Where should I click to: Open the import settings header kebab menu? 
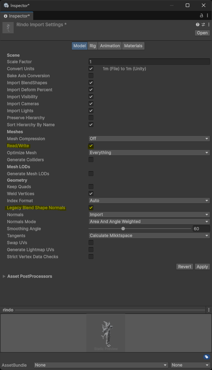pyautogui.click(x=208, y=25)
